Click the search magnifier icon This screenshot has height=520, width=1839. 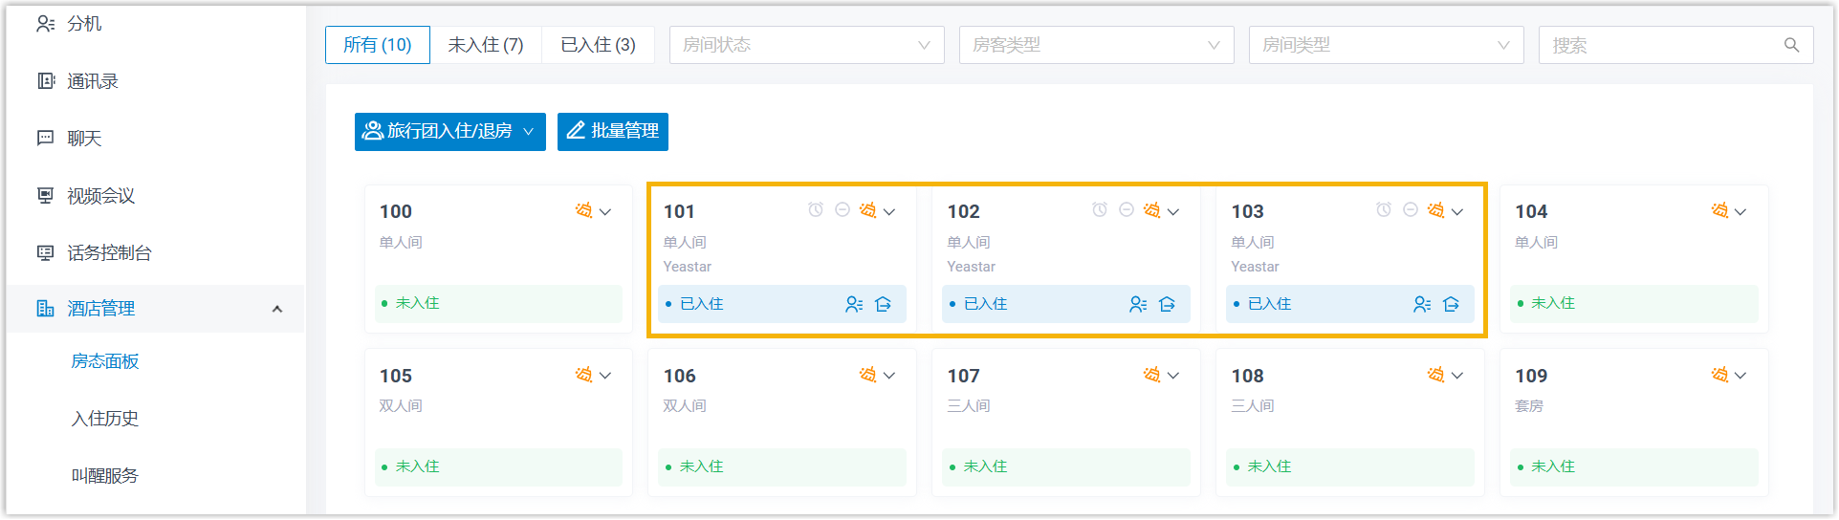[x=1791, y=45]
